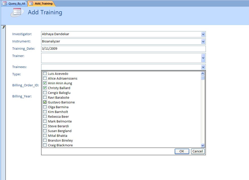The width and height of the screenshot is (249, 180).
Task: Click the Trainer label
Action: point(18,56)
